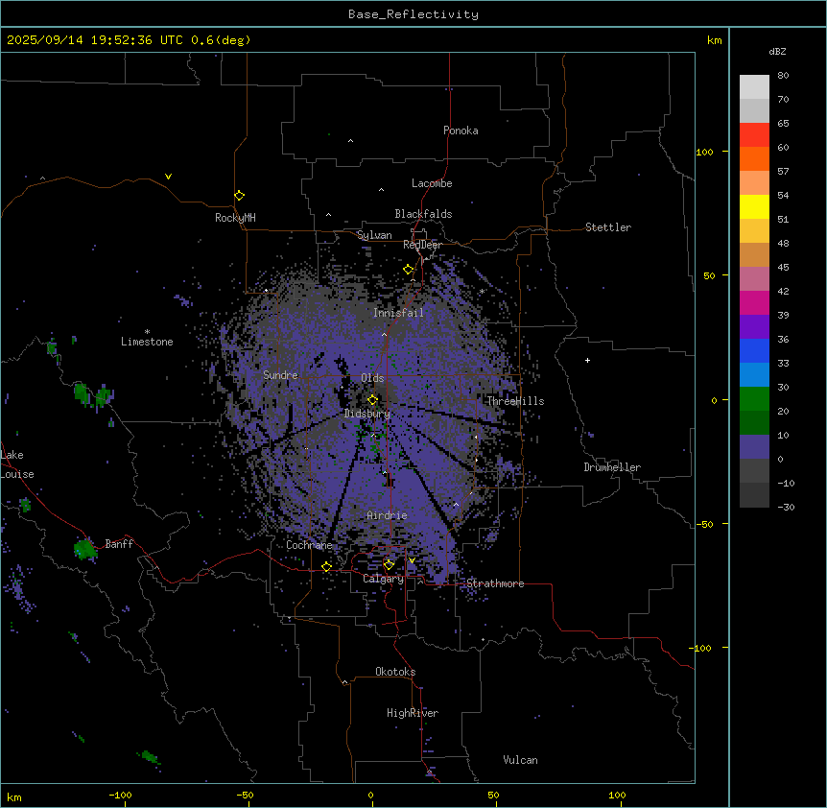Click the Stettler city label
The image size is (827, 808).
pos(607,227)
